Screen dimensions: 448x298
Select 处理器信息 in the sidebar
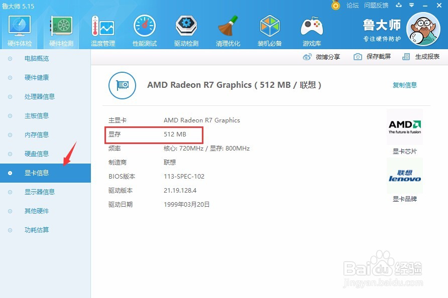pos(45,96)
